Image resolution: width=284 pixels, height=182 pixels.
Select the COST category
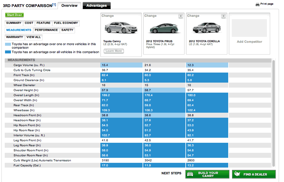coord(29,23)
